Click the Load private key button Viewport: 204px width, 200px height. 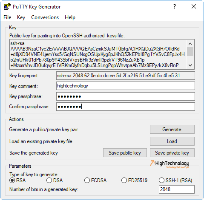[x=172, y=141]
